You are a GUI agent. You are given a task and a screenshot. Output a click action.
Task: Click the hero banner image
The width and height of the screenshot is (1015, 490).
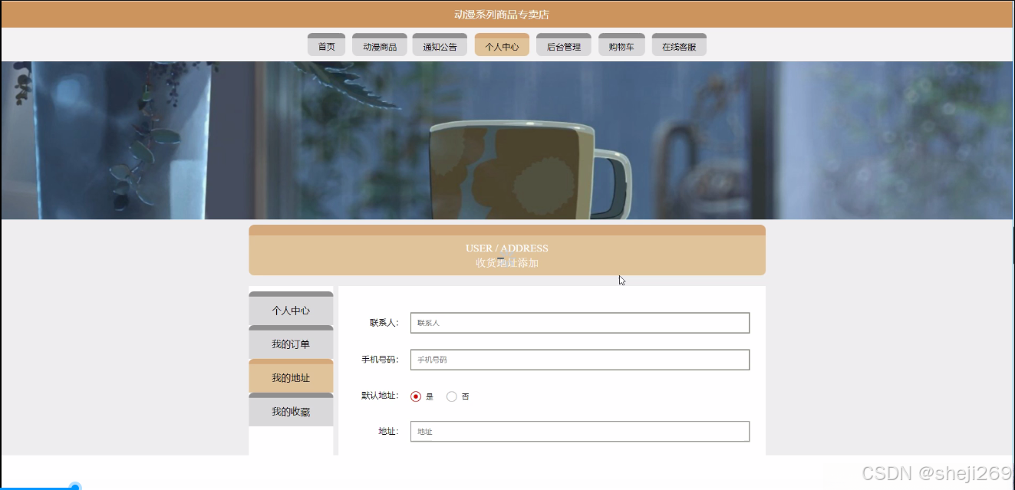click(x=506, y=140)
